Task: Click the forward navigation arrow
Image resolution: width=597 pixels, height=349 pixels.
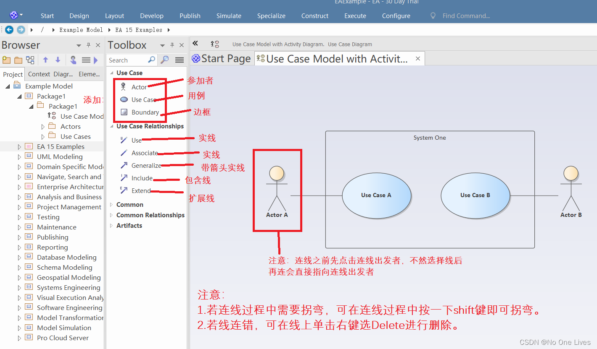Action: tap(21, 30)
